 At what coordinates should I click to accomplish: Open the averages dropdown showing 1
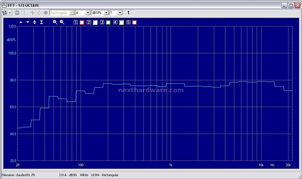click(x=116, y=13)
